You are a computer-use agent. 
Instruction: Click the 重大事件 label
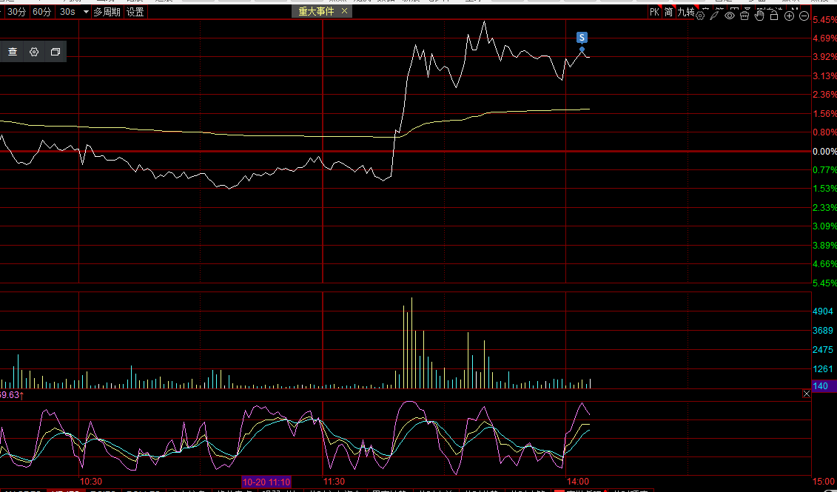coord(316,11)
